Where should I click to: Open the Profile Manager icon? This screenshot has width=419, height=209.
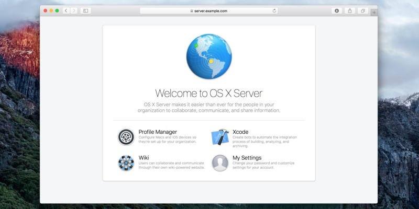(x=126, y=137)
